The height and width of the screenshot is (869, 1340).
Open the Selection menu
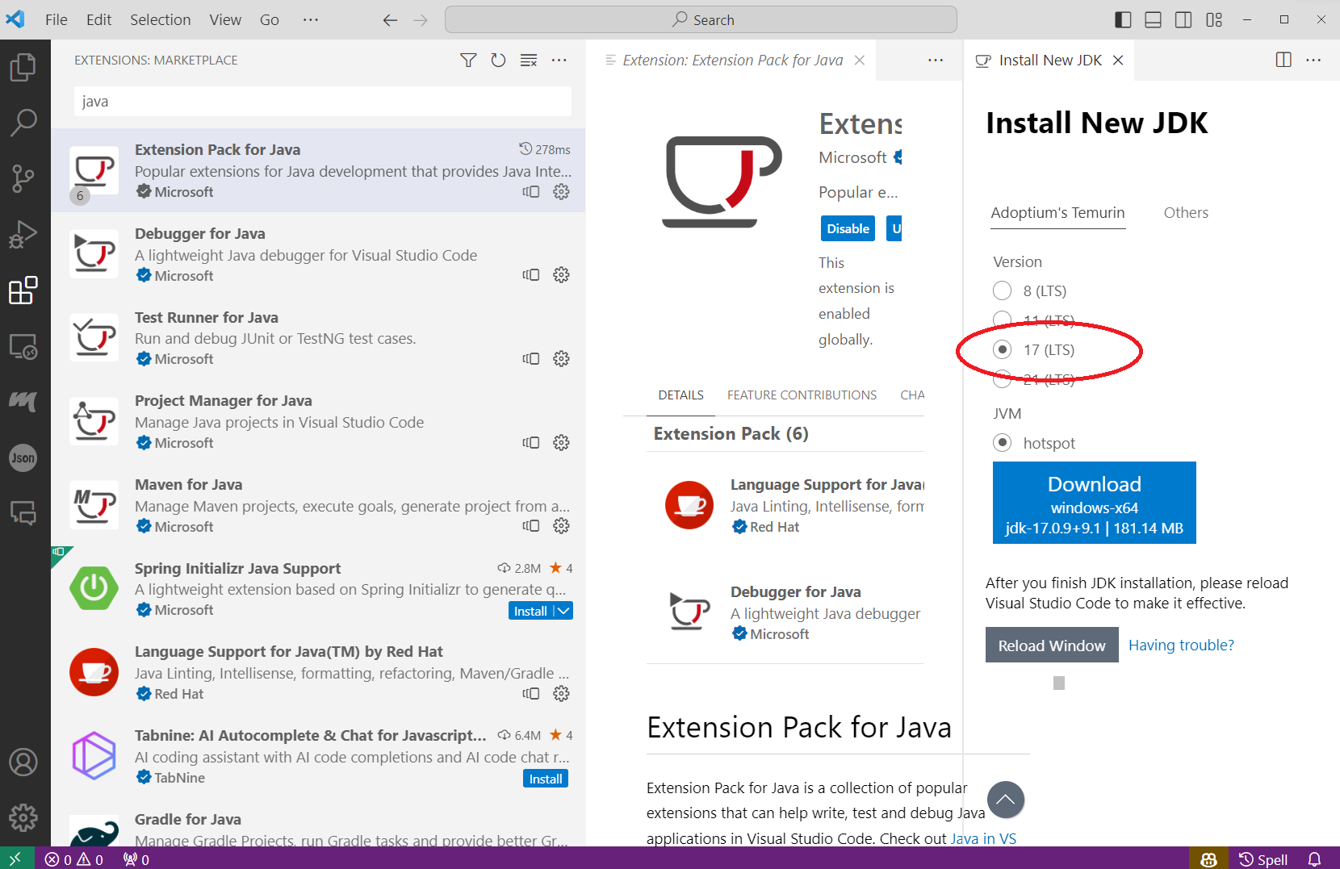[160, 19]
